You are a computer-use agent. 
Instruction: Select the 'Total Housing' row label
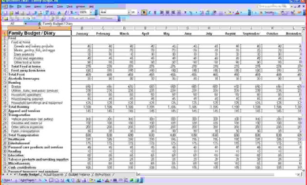(19, 107)
